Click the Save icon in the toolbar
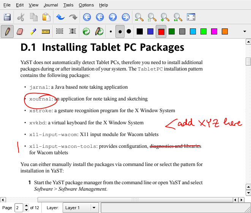This screenshot has height=213, width=251. 7,17
